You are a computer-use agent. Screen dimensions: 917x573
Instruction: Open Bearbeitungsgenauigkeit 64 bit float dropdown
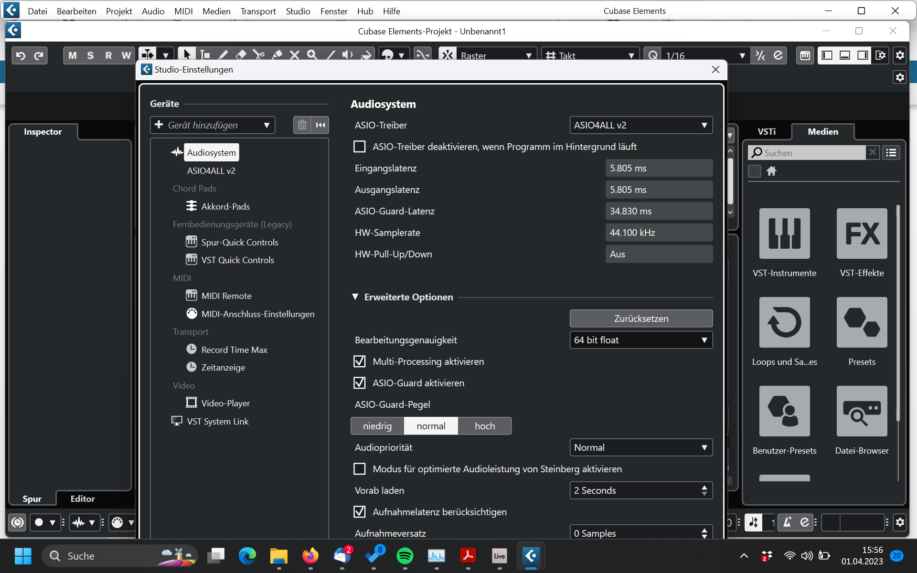click(x=641, y=340)
